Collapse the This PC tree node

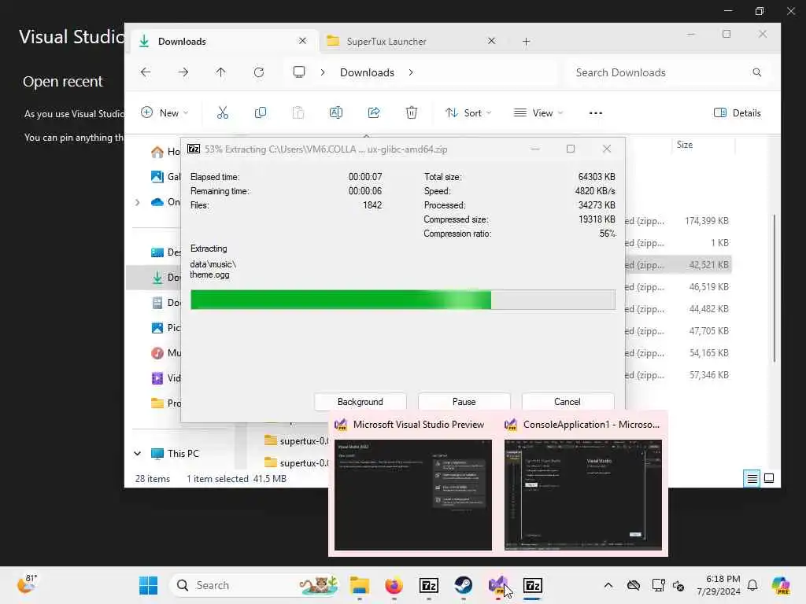click(x=137, y=454)
